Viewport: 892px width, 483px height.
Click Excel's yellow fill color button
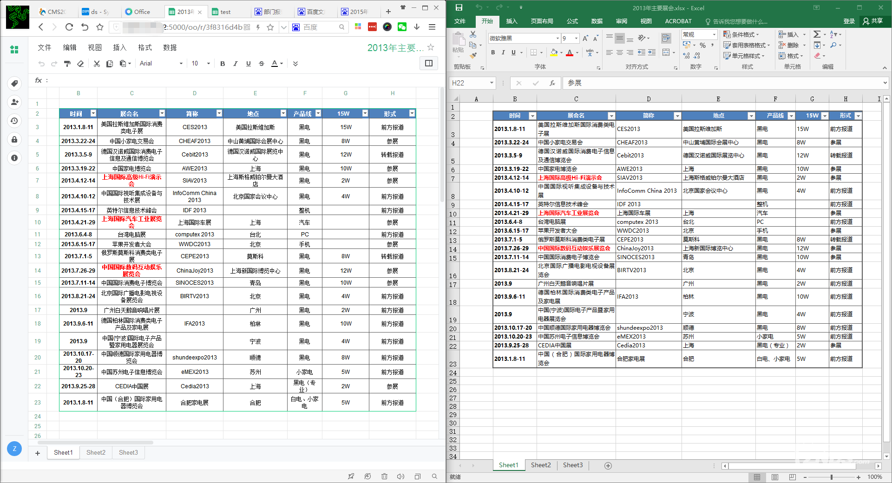coord(553,52)
